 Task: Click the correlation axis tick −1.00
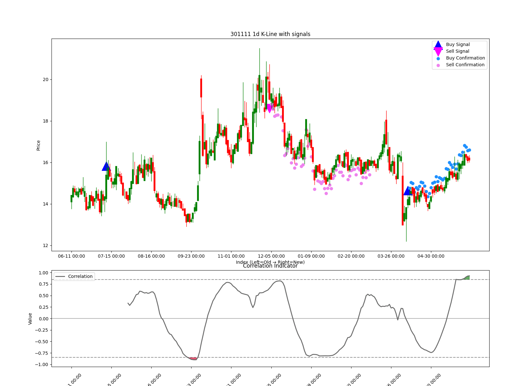point(41,364)
